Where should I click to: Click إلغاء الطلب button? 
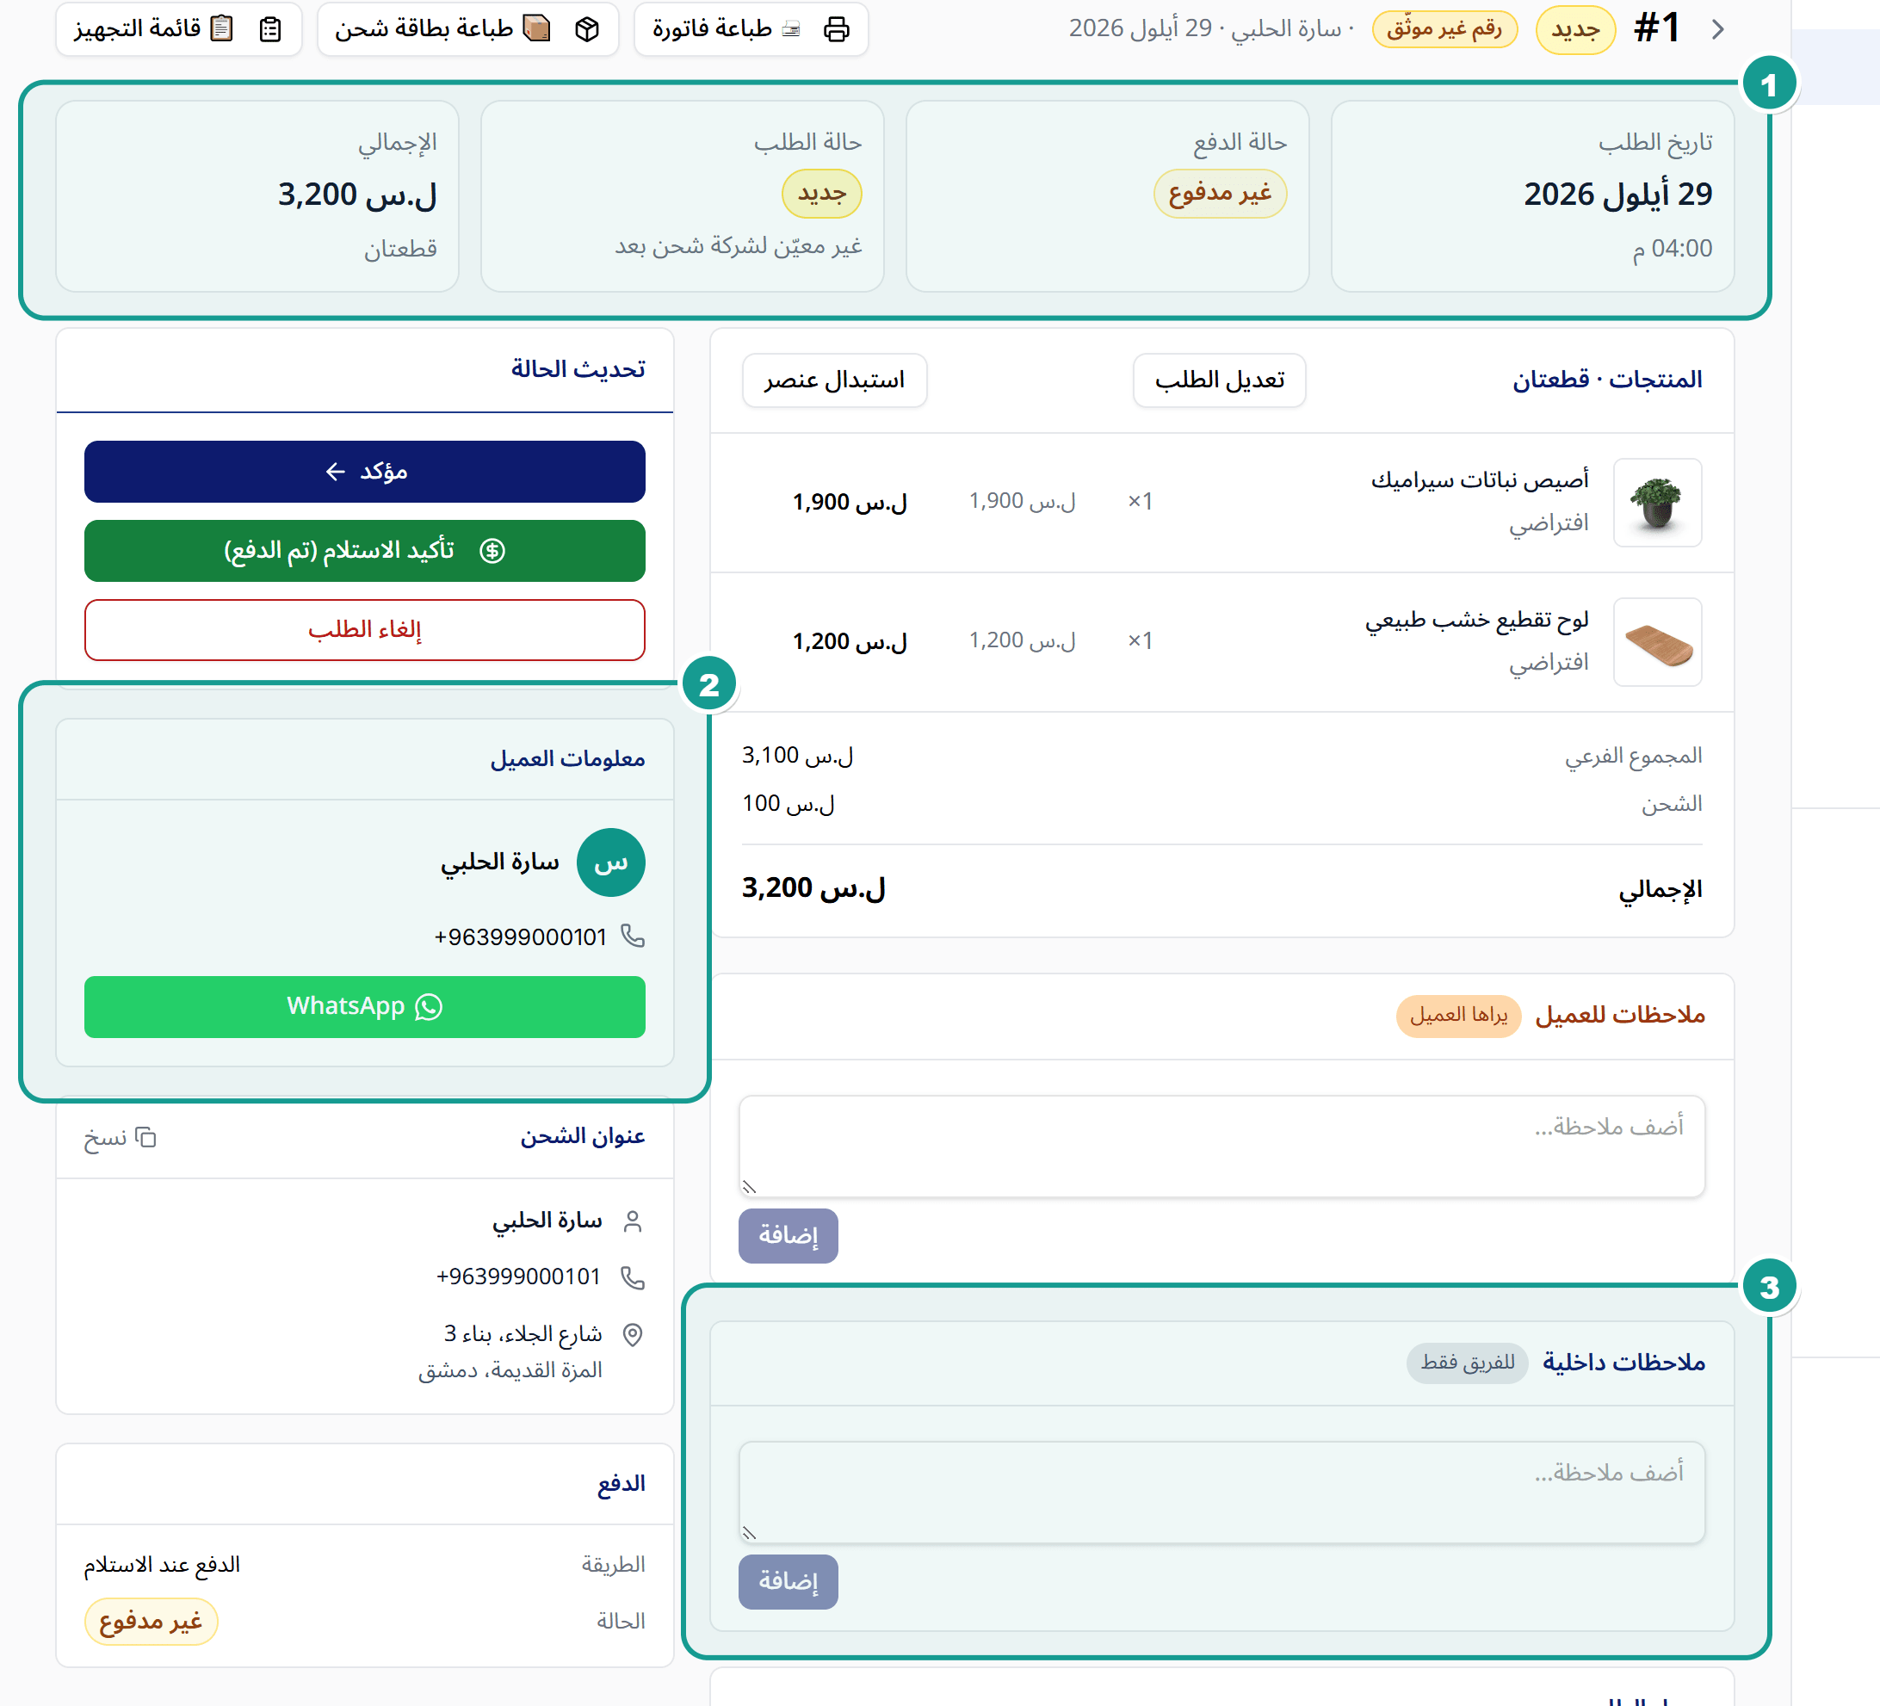[365, 630]
